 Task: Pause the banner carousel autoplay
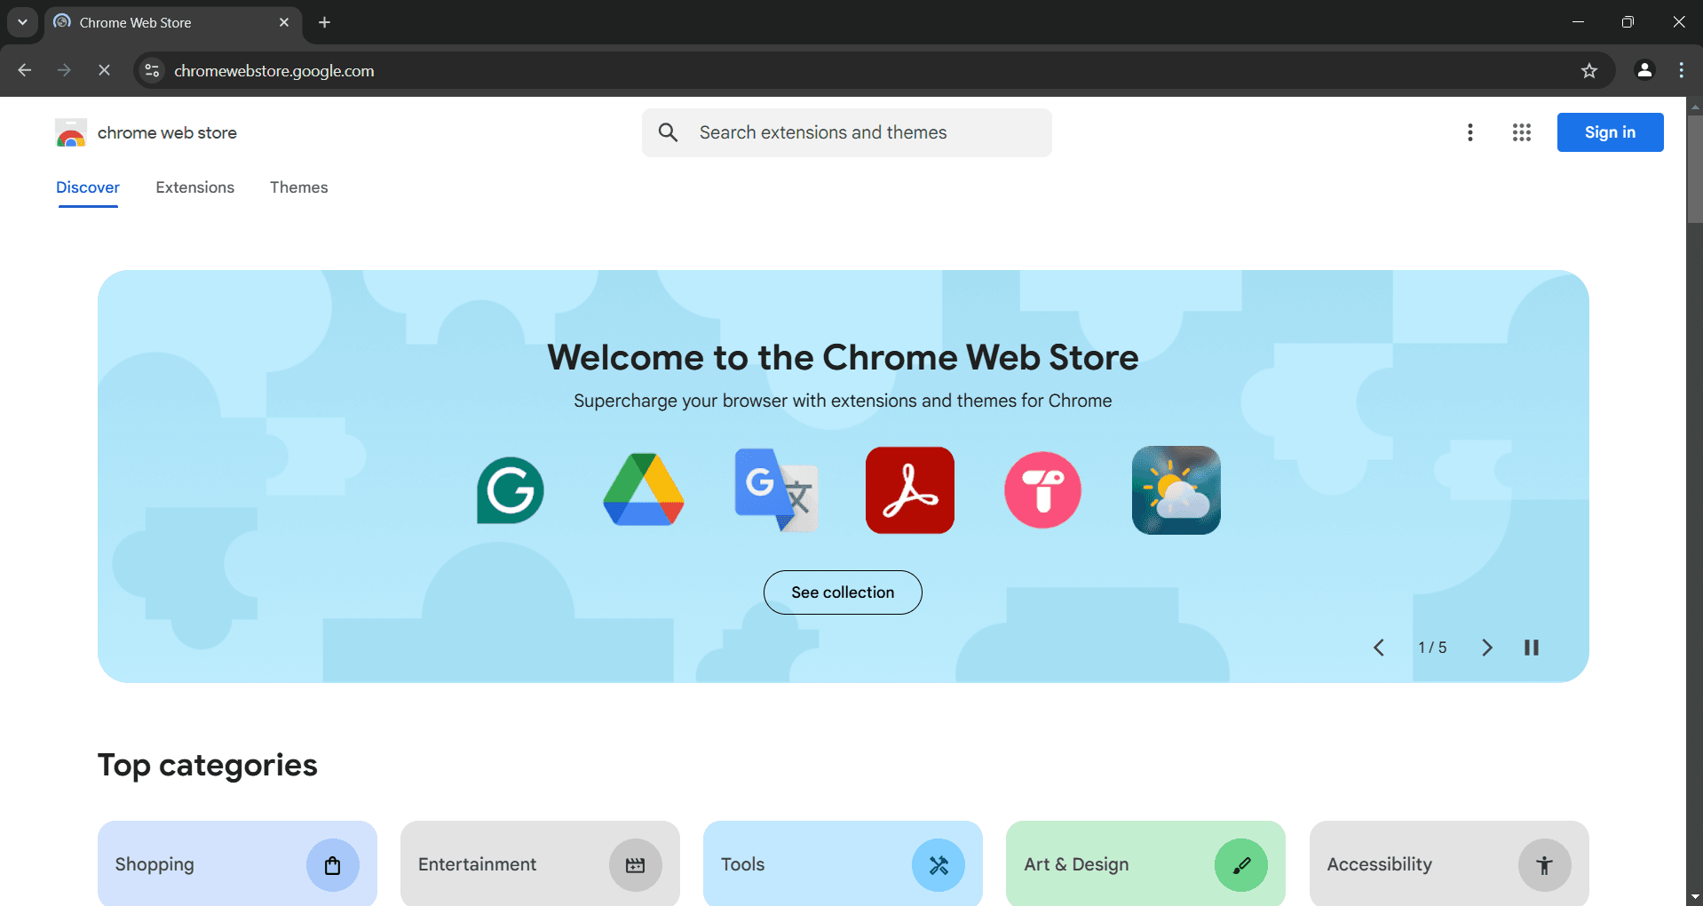[x=1531, y=648]
